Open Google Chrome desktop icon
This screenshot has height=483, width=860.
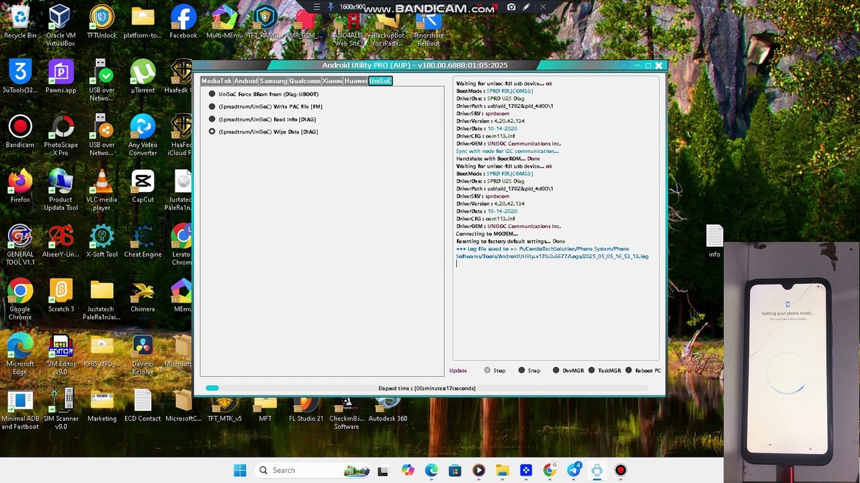(x=20, y=299)
